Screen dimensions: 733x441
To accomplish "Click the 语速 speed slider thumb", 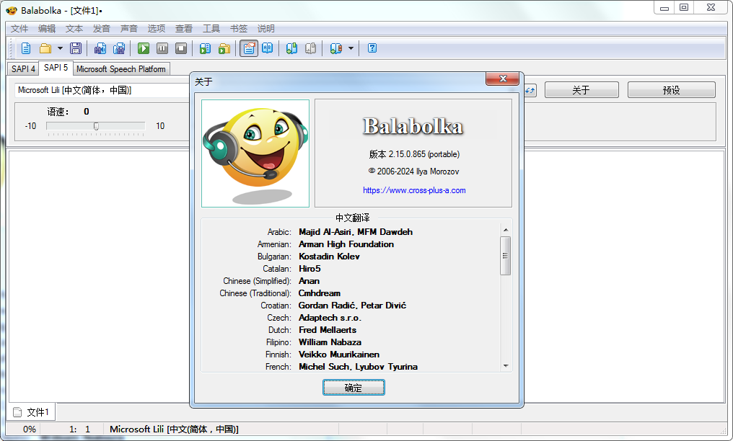I will [x=96, y=126].
